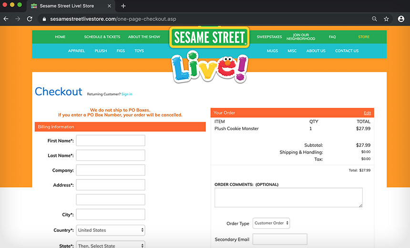Image resolution: width=410 pixels, height=248 pixels.
Task: Go to Schedule & Tickets menu item
Action: (x=102, y=37)
